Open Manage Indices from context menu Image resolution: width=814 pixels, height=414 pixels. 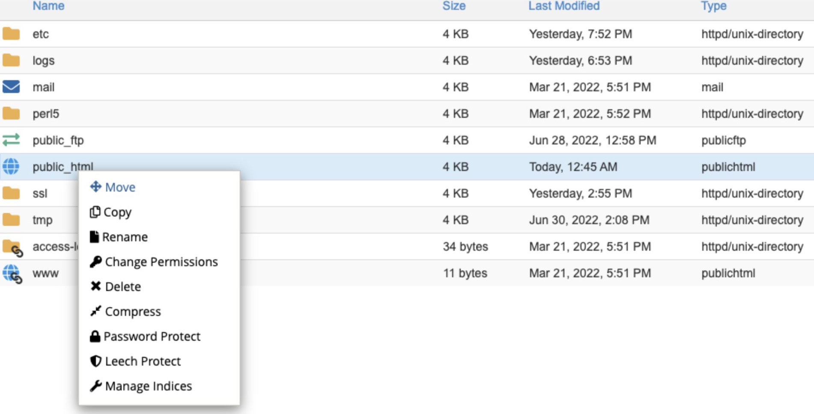(141, 386)
